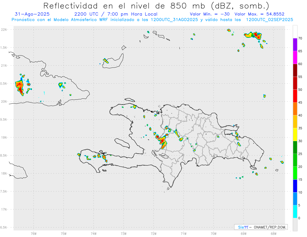Screen dimensions: 307x237
Task: Click the yellow 30-35 dBZ color band
Action: pos(295,134)
